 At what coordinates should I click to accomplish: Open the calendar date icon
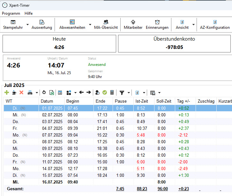[60, 92]
